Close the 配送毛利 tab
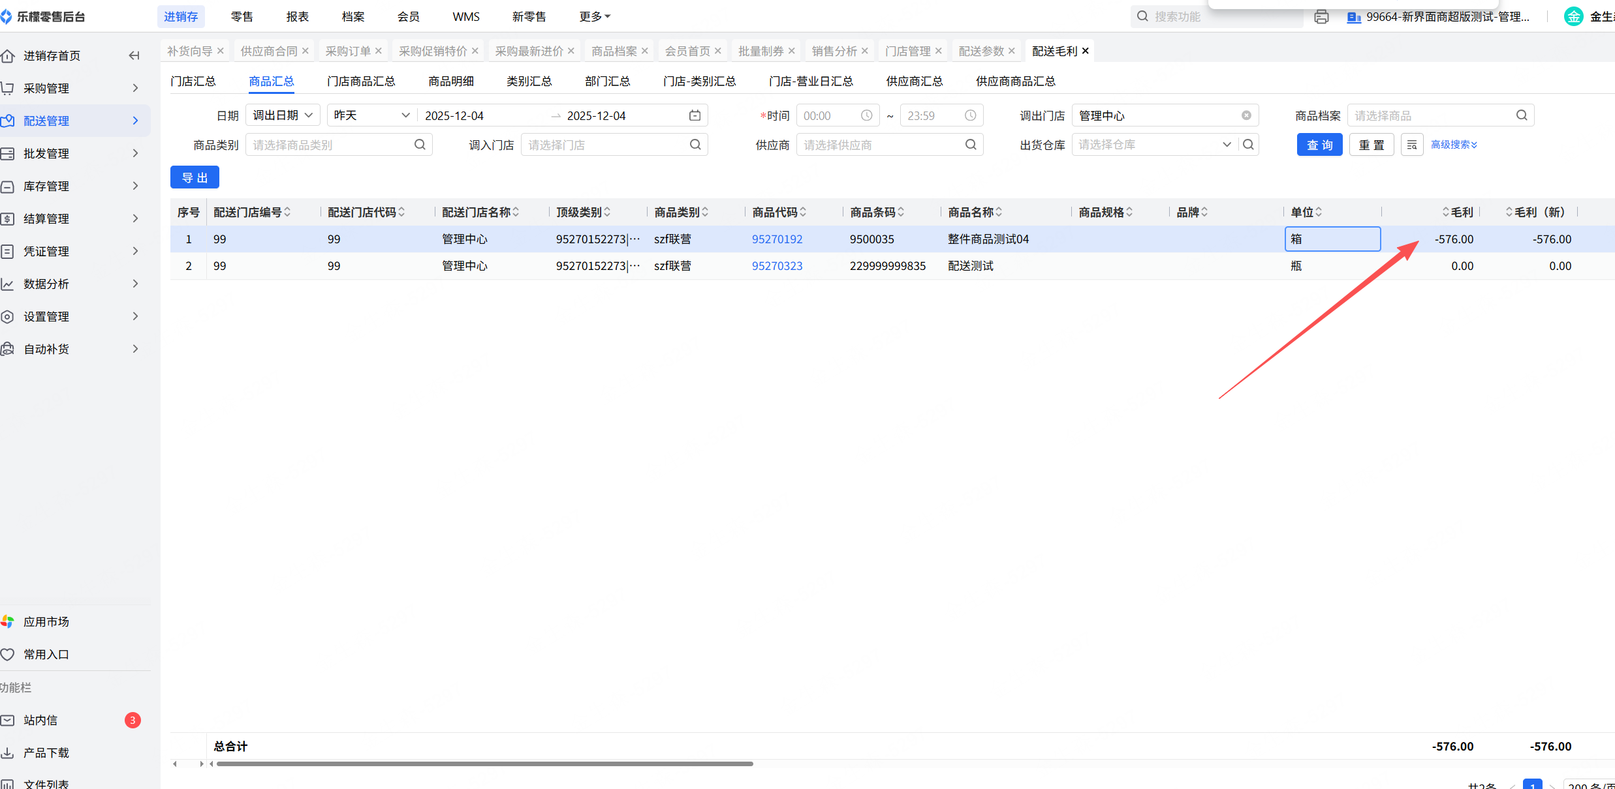This screenshot has width=1615, height=789. [x=1086, y=51]
